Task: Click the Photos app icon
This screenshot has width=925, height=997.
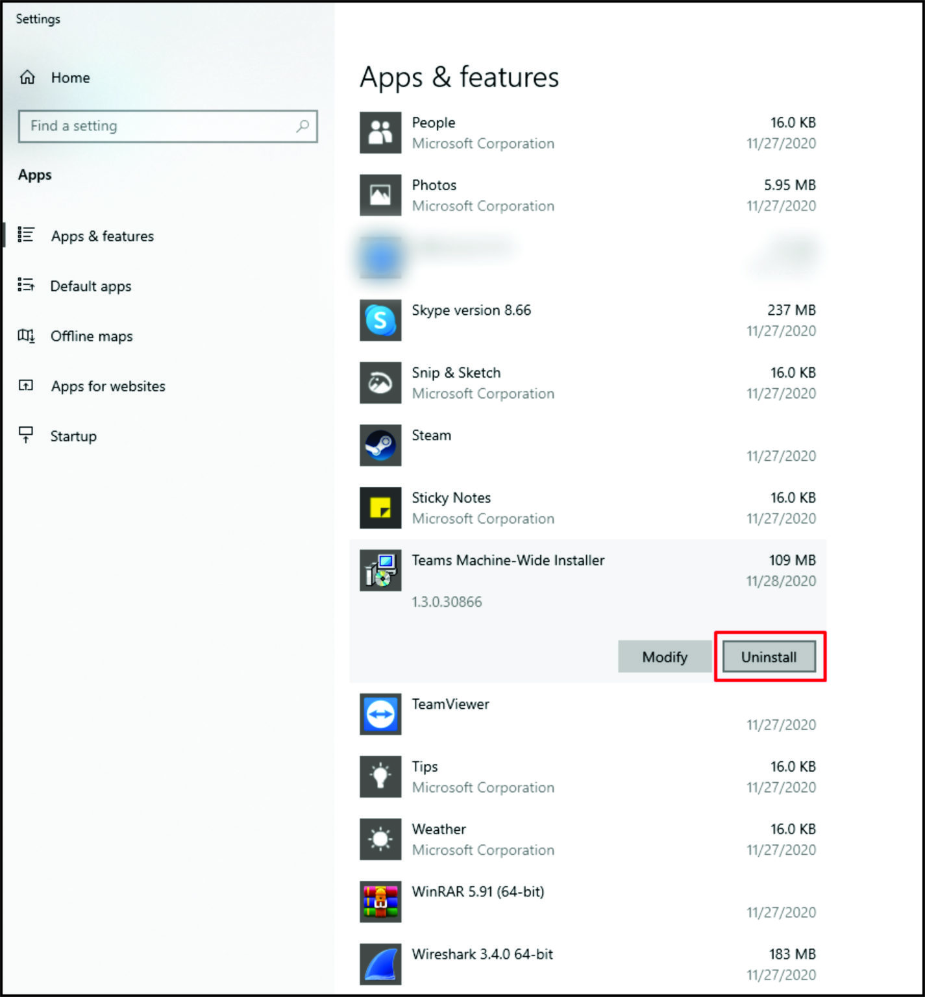Action: (380, 195)
